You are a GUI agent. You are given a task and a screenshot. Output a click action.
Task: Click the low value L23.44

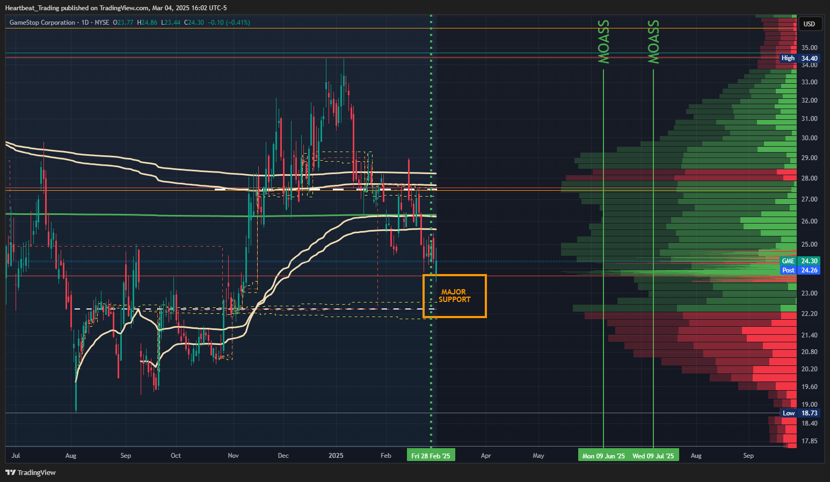(170, 23)
